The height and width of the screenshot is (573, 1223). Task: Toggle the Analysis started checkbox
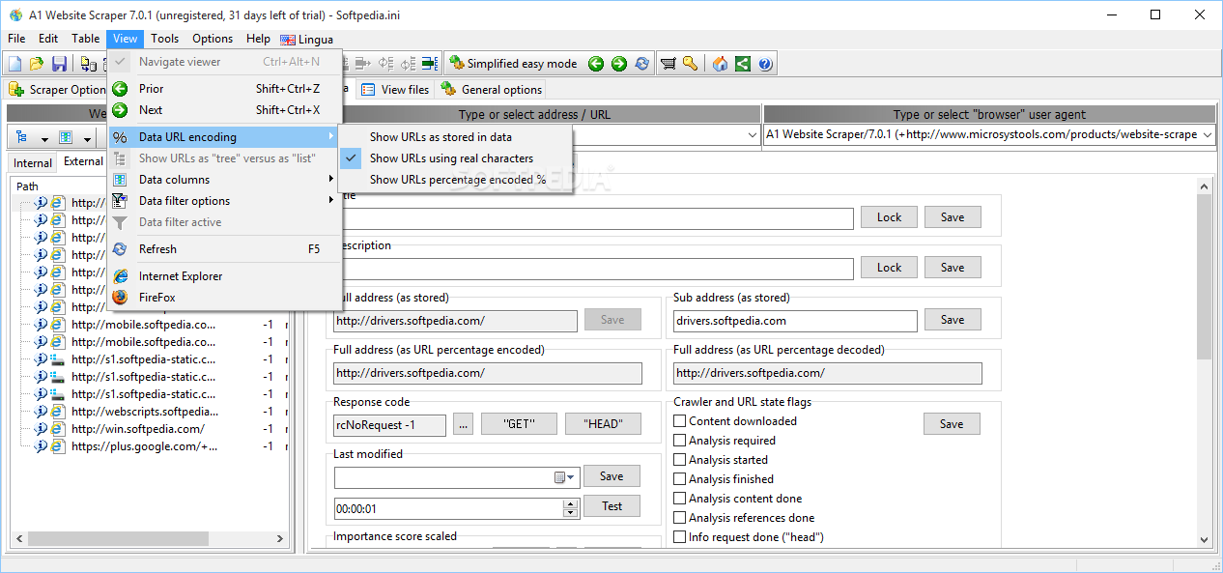coord(680,460)
